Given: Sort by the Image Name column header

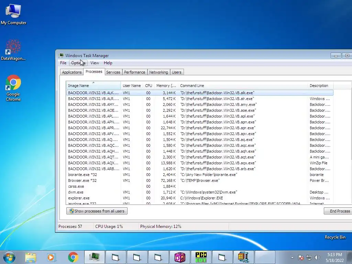Looking at the screenshot, I should 93,86.
